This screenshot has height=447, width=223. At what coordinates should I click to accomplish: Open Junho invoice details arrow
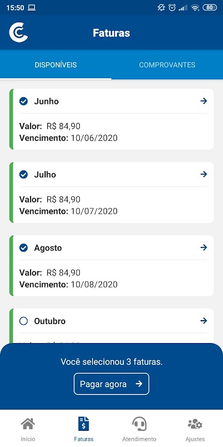coord(203,101)
